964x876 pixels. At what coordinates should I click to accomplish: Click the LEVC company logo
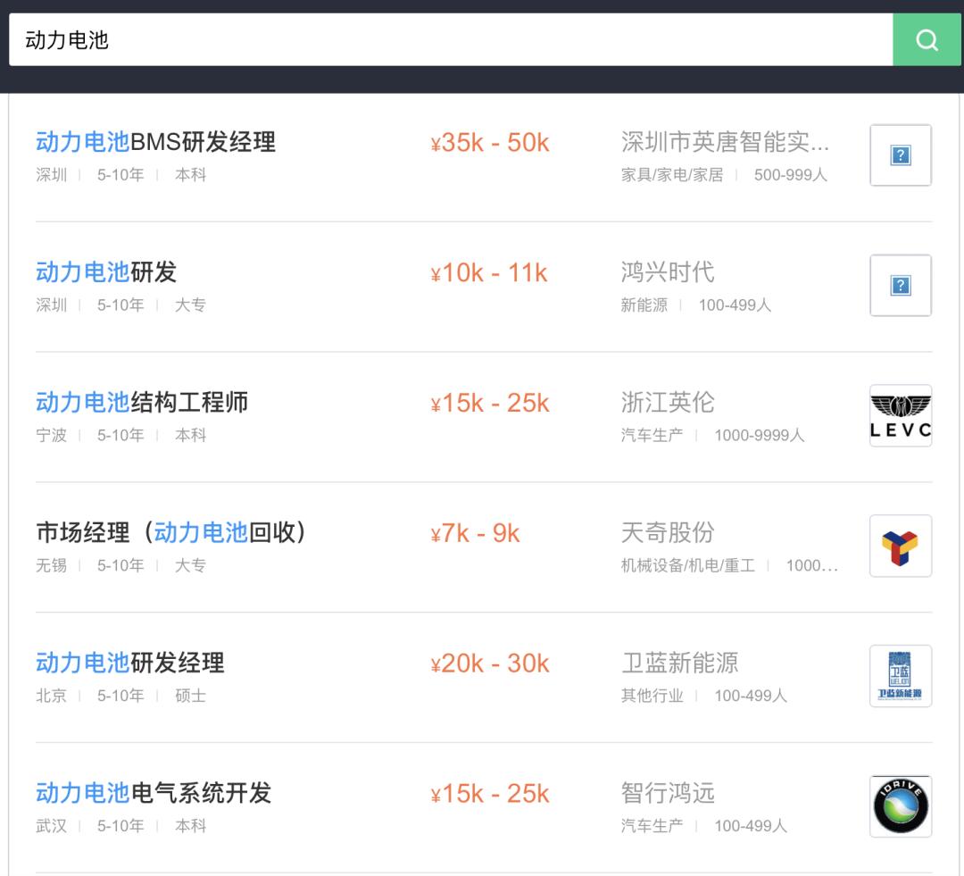tap(900, 416)
